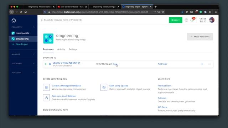The image size is (228, 128).
Task: Open the ubuntu-s-1vcpu-1gb-sfo1-01 droplet link
Action: pos(66,63)
